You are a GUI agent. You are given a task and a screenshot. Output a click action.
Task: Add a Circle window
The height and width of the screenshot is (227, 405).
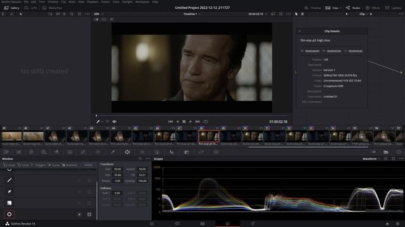pyautogui.click(x=23, y=165)
